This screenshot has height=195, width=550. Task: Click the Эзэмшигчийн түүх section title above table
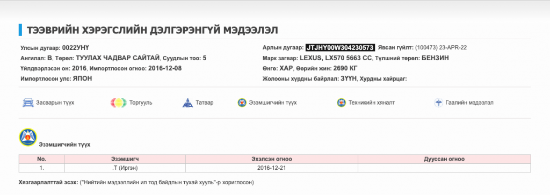tap(64, 145)
